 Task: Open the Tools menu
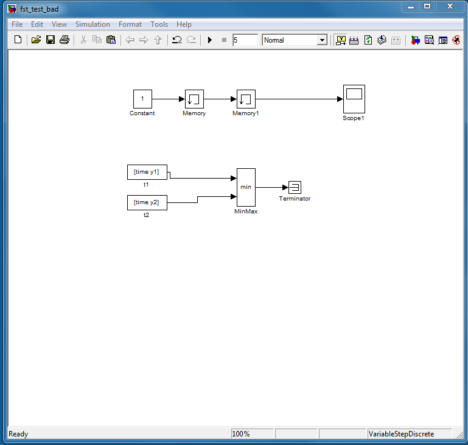click(159, 24)
